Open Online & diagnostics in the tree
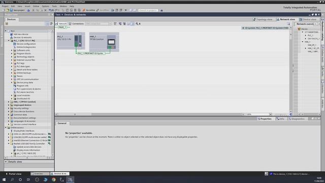 (x=26, y=47)
